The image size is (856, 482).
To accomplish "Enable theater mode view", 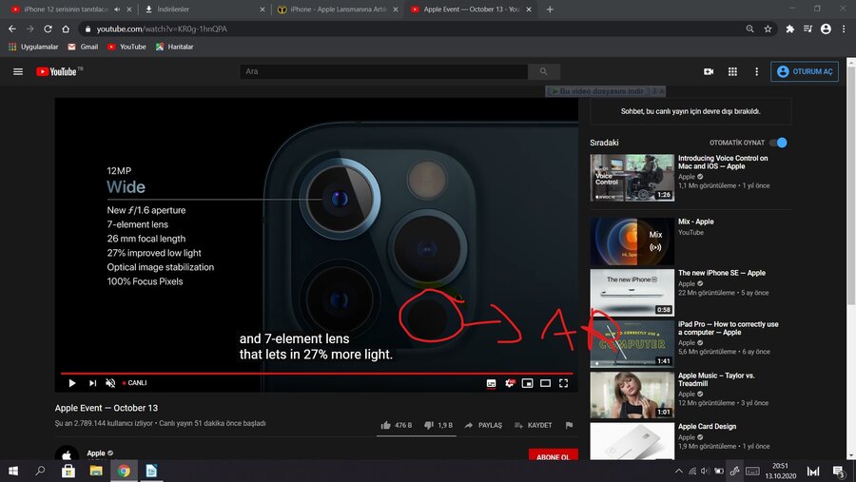I will click(x=545, y=383).
